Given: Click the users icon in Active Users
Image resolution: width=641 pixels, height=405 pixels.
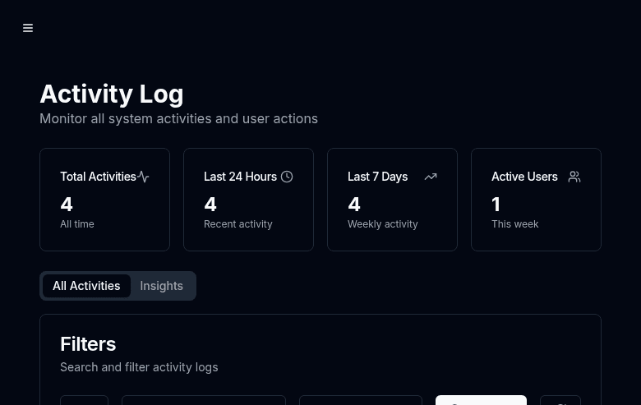Looking at the screenshot, I should [574, 177].
